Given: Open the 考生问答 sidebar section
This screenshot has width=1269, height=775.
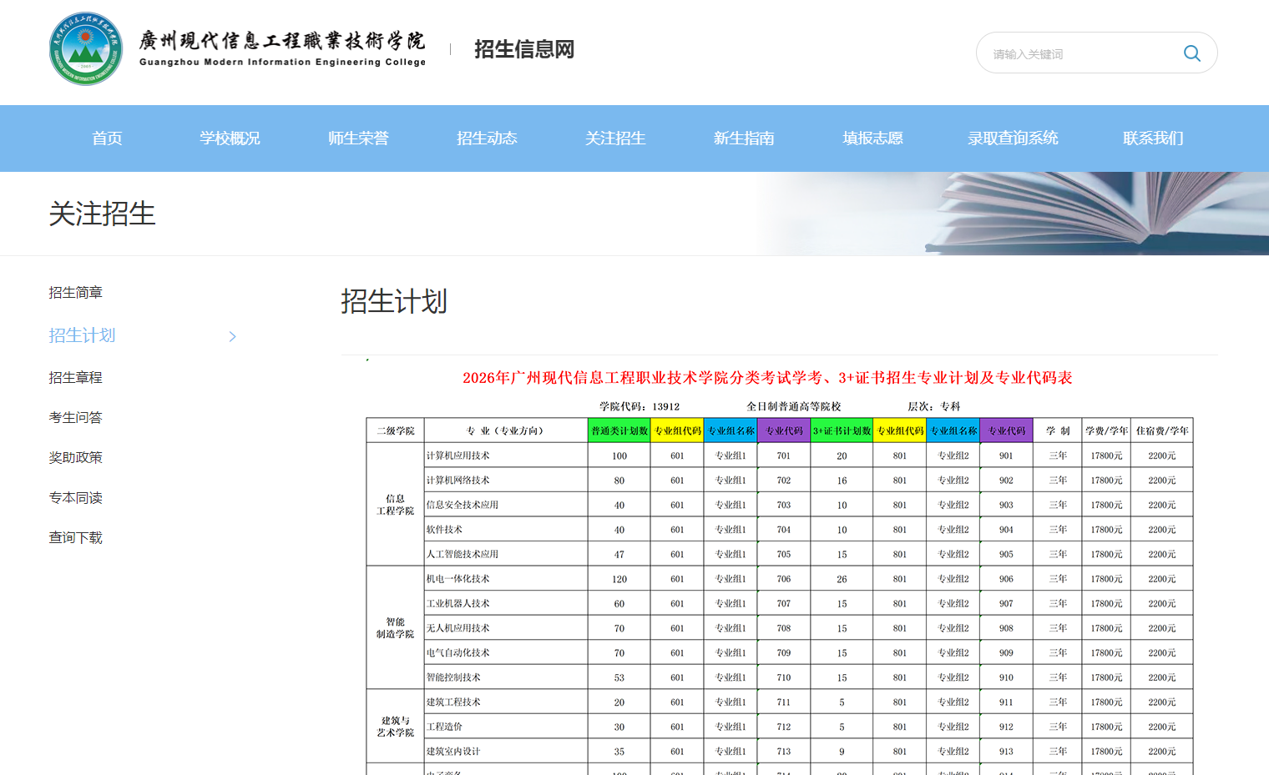Looking at the screenshot, I should pyautogui.click(x=75, y=416).
